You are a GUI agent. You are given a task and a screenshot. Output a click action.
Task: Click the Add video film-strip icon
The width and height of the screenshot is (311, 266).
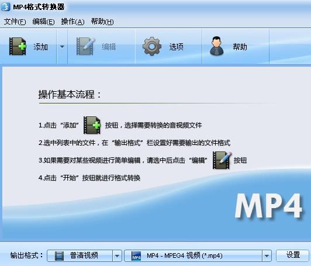(18, 46)
